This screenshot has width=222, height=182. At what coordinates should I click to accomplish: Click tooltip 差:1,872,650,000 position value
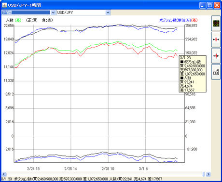point(193,74)
